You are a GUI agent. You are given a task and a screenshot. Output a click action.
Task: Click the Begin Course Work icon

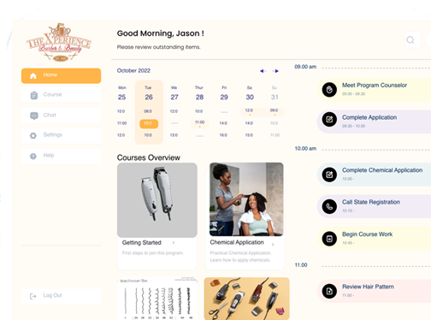pos(329,239)
